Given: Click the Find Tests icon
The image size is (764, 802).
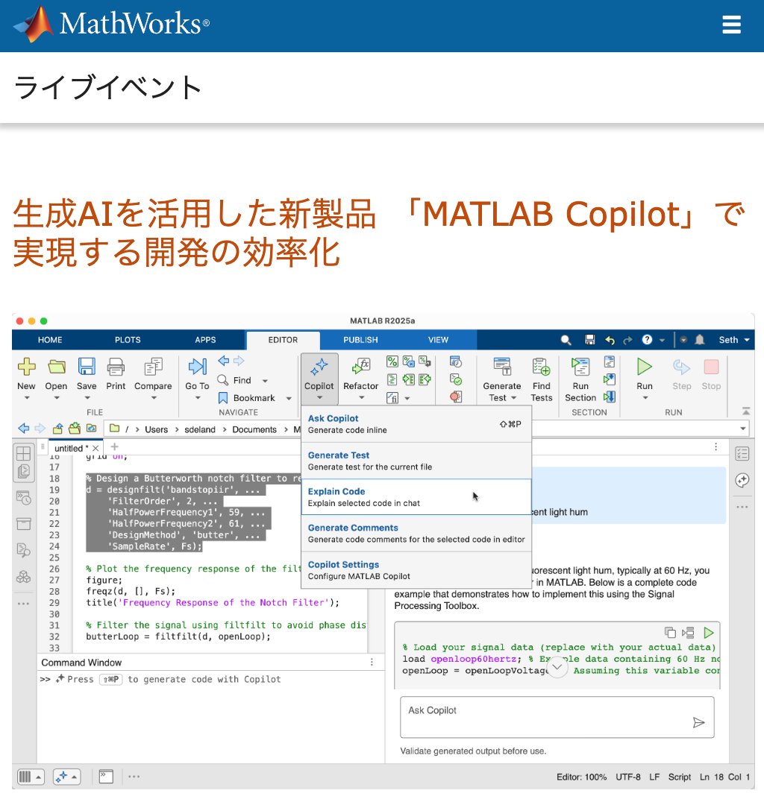Looking at the screenshot, I should tap(541, 366).
